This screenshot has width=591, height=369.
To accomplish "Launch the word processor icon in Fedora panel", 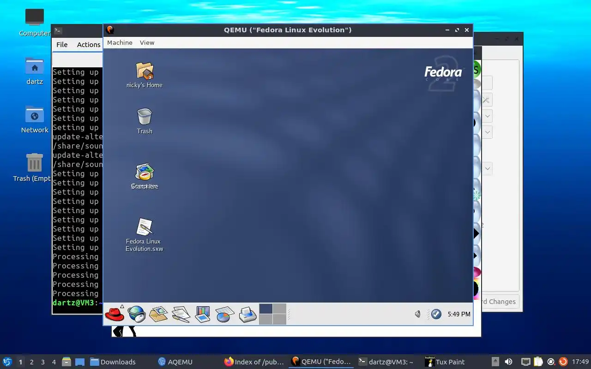I will (181, 314).
